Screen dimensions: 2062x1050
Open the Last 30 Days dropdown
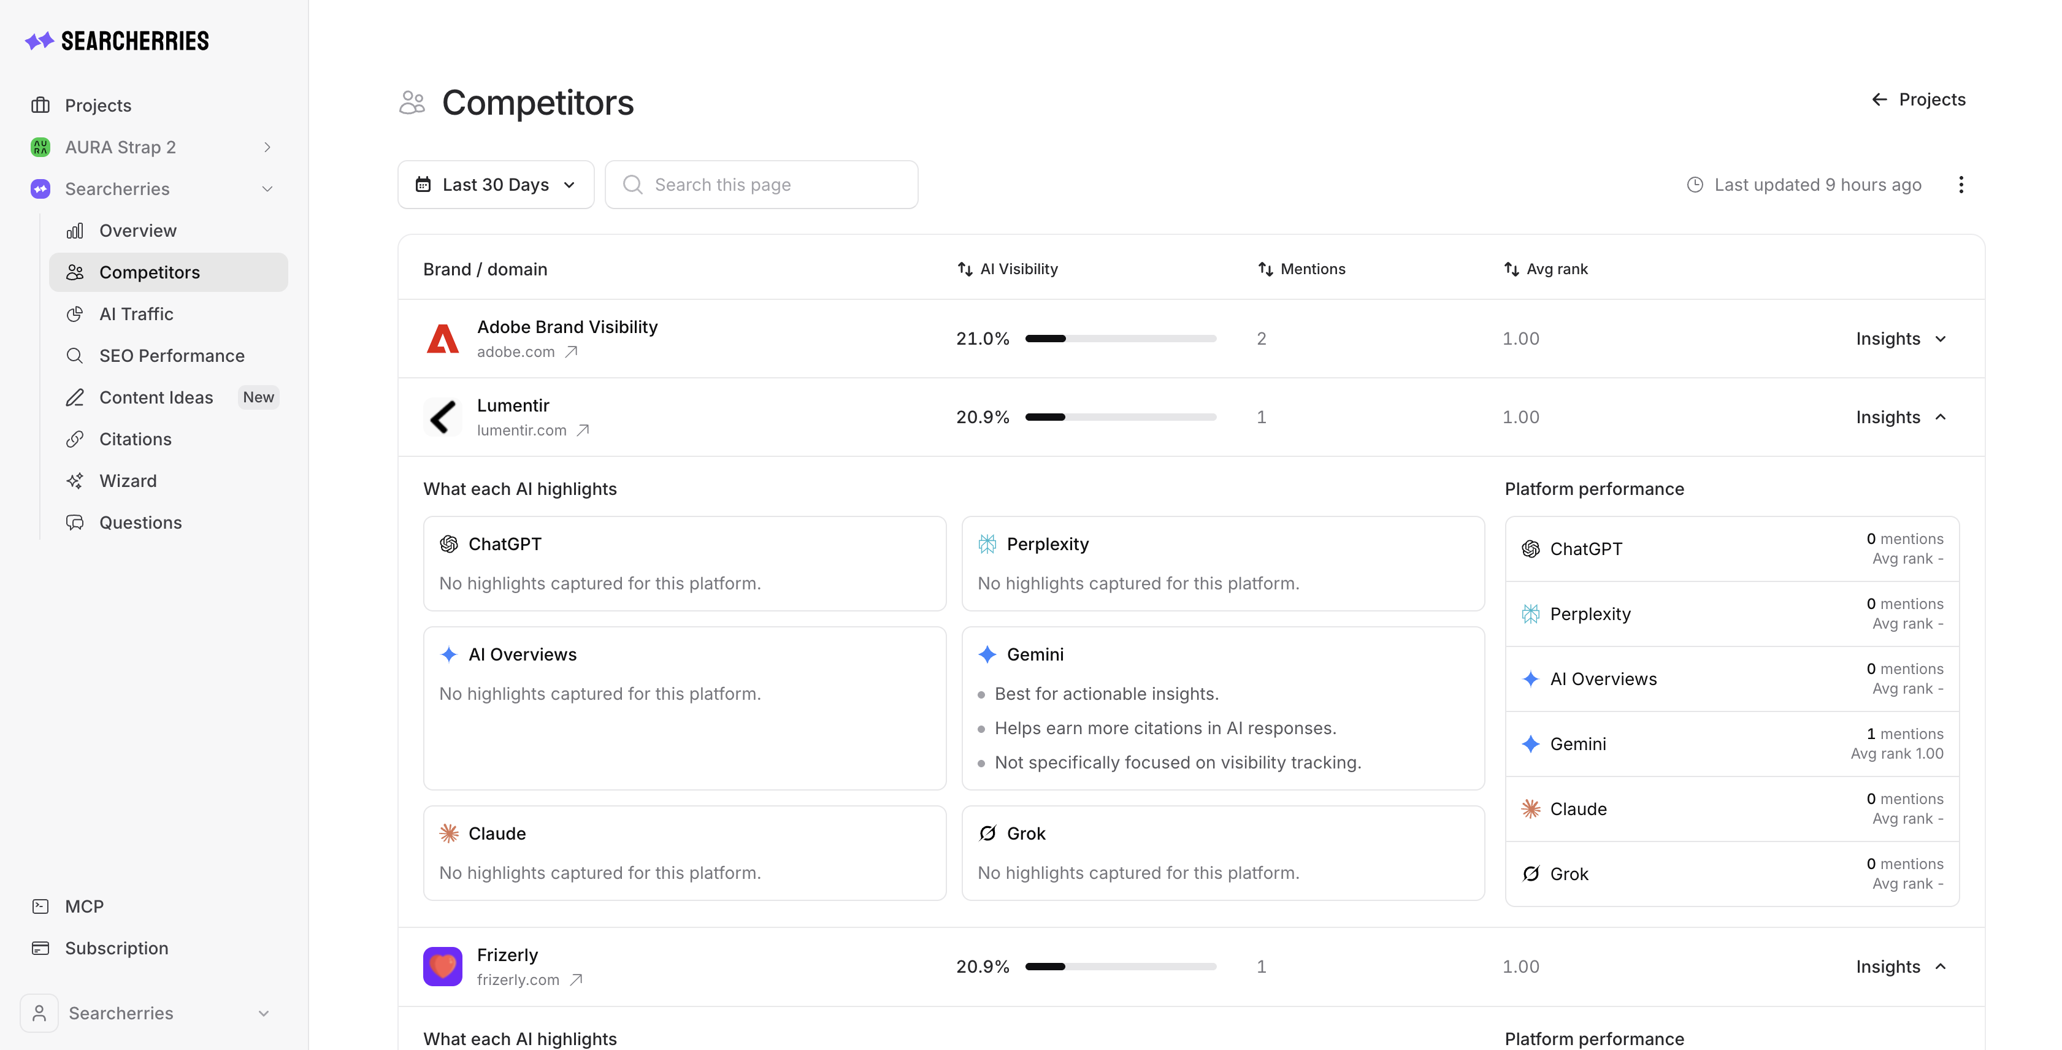click(x=496, y=184)
